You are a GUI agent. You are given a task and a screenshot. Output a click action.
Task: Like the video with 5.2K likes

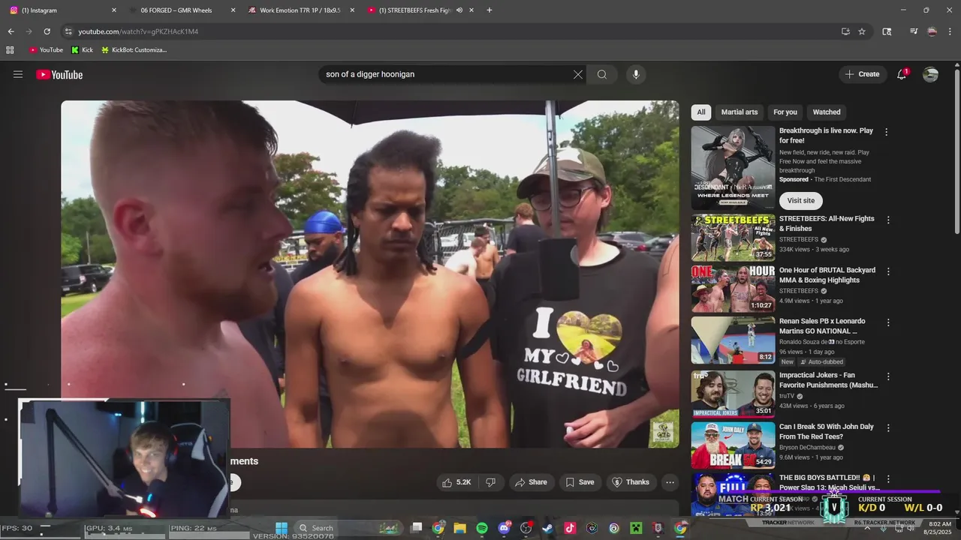(x=456, y=482)
